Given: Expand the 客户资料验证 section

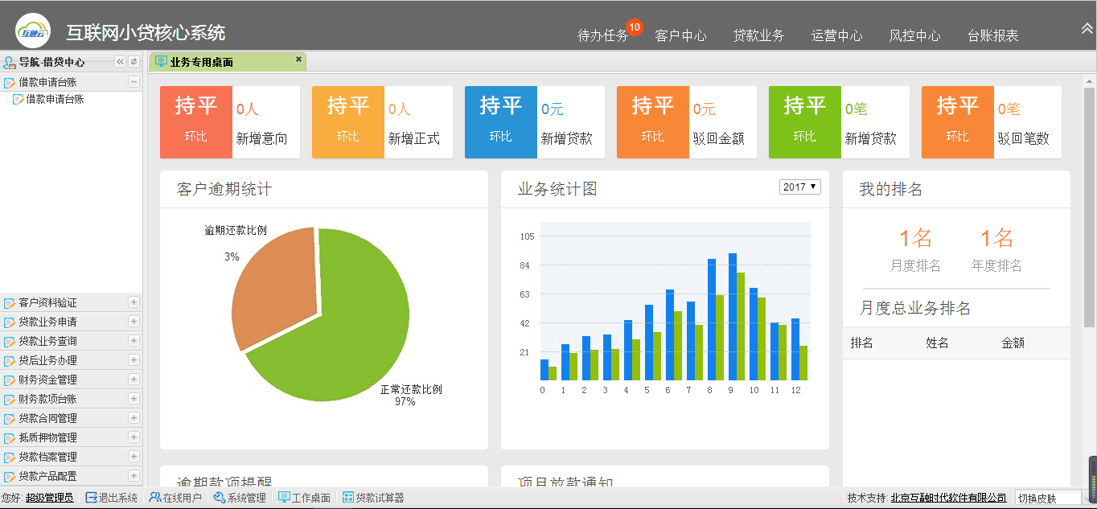Looking at the screenshot, I should click(134, 302).
